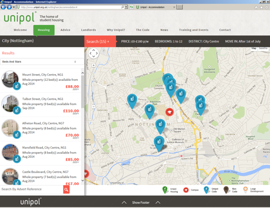This screenshot has height=208, width=270.
Task: Click the red campus marker on map
Action: [x=169, y=112]
